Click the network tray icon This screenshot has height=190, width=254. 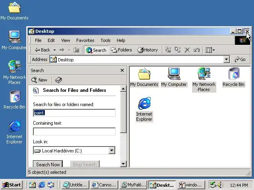tap(213, 185)
